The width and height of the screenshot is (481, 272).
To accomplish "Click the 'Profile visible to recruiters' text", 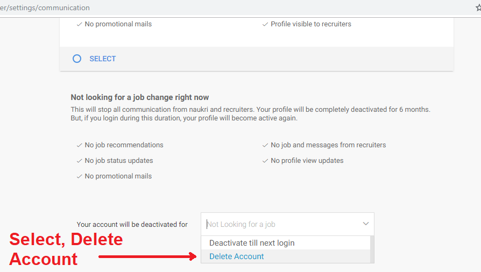I will click(311, 24).
